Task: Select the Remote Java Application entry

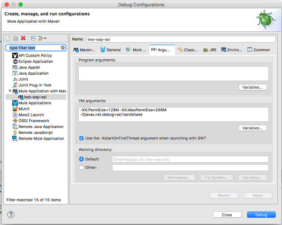Action: click(x=41, y=127)
